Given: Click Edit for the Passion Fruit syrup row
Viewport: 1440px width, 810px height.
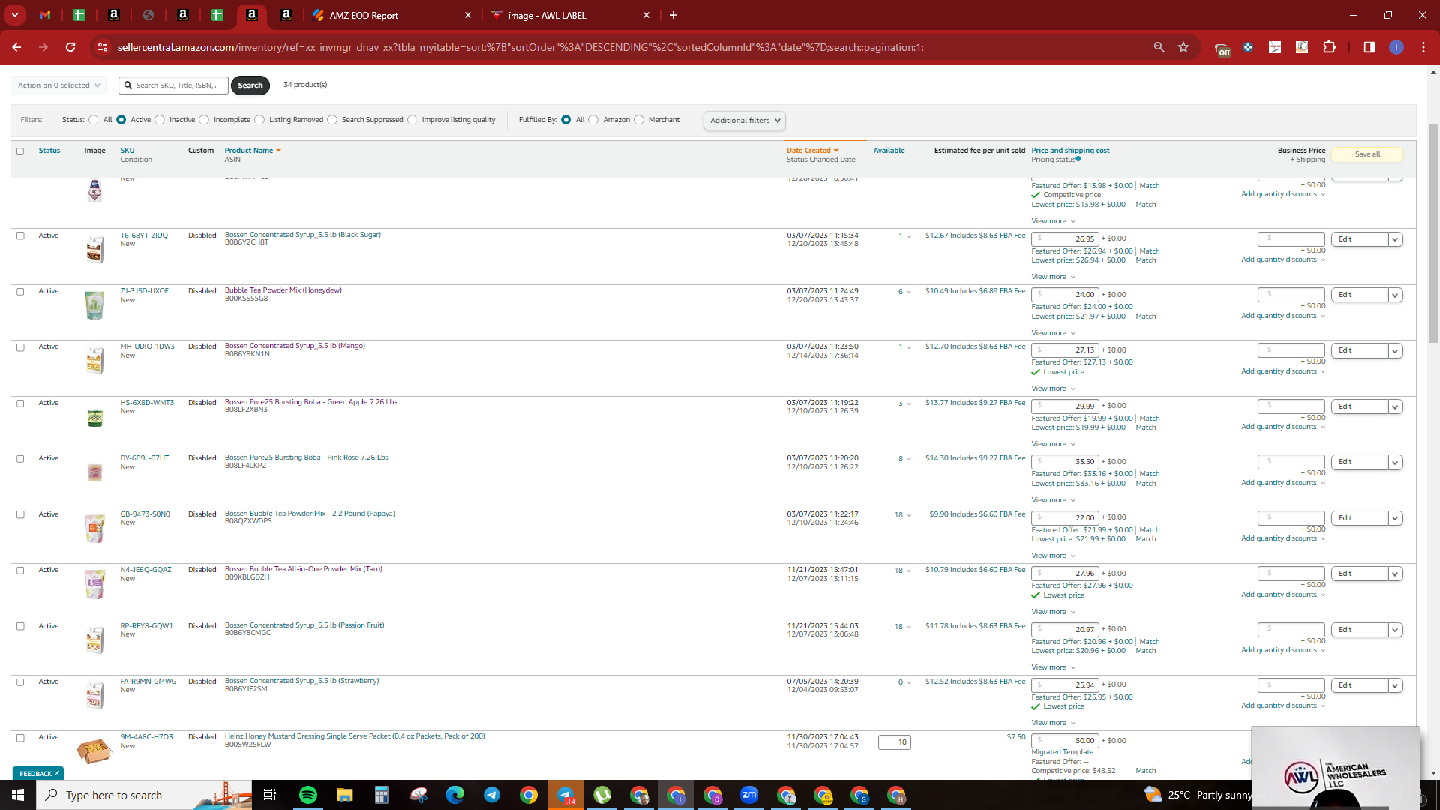Looking at the screenshot, I should [1360, 630].
